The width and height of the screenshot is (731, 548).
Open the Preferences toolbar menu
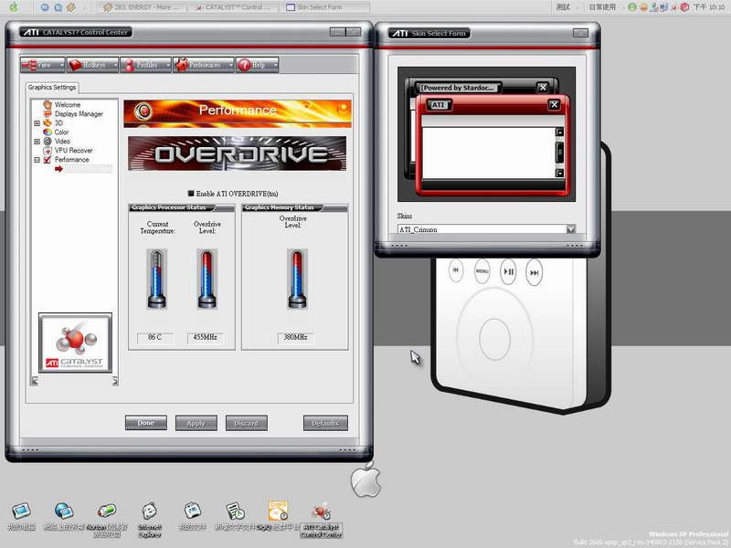[203, 65]
